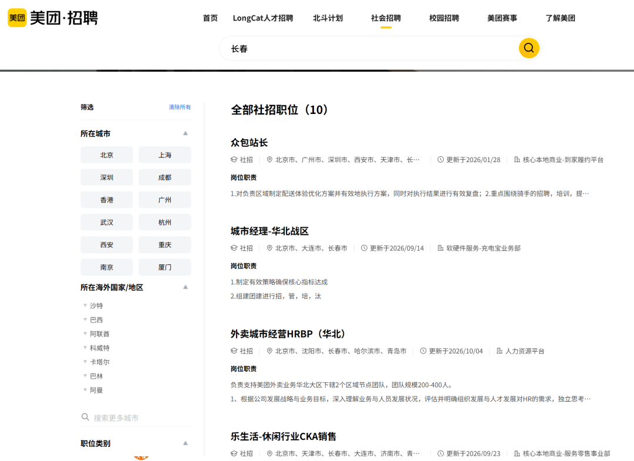
Task: Filter jobs by 成都 city
Action: pyautogui.click(x=164, y=177)
